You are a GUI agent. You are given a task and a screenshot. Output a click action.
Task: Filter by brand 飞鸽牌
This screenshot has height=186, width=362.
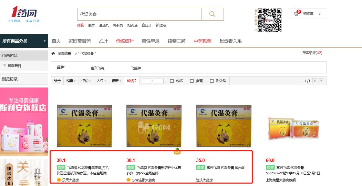click(136, 68)
